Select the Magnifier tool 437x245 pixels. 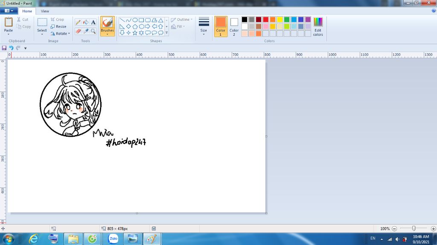(93, 31)
